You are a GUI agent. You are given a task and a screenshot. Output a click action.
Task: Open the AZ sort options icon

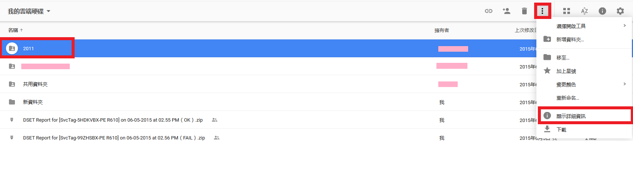coord(584,11)
